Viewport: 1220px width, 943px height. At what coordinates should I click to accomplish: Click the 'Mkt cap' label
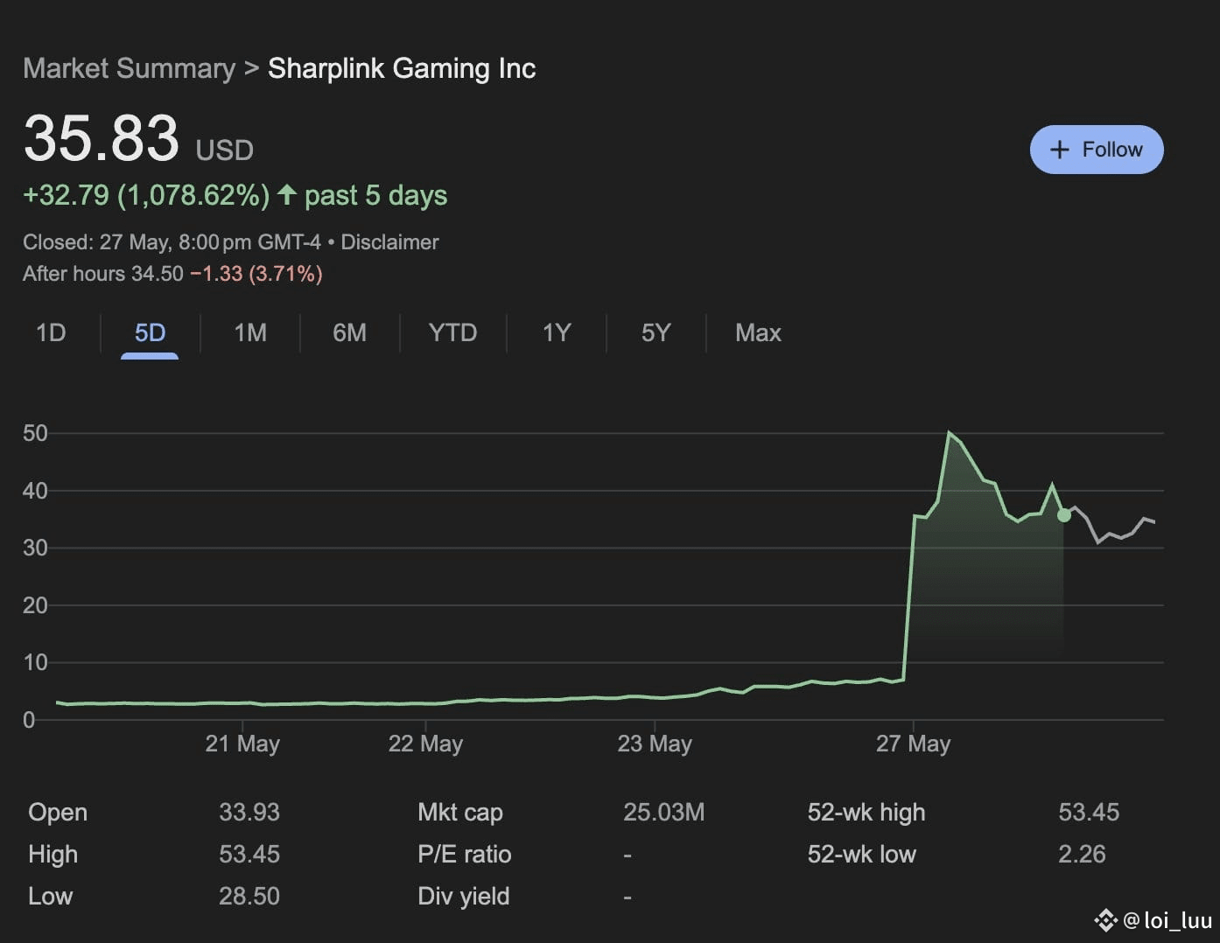[x=460, y=813]
